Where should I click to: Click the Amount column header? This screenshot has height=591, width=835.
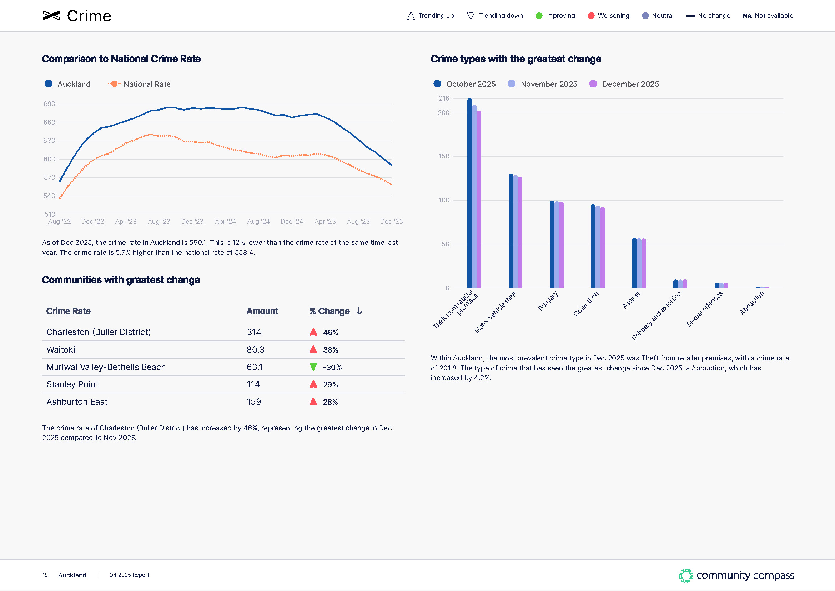pyautogui.click(x=262, y=311)
